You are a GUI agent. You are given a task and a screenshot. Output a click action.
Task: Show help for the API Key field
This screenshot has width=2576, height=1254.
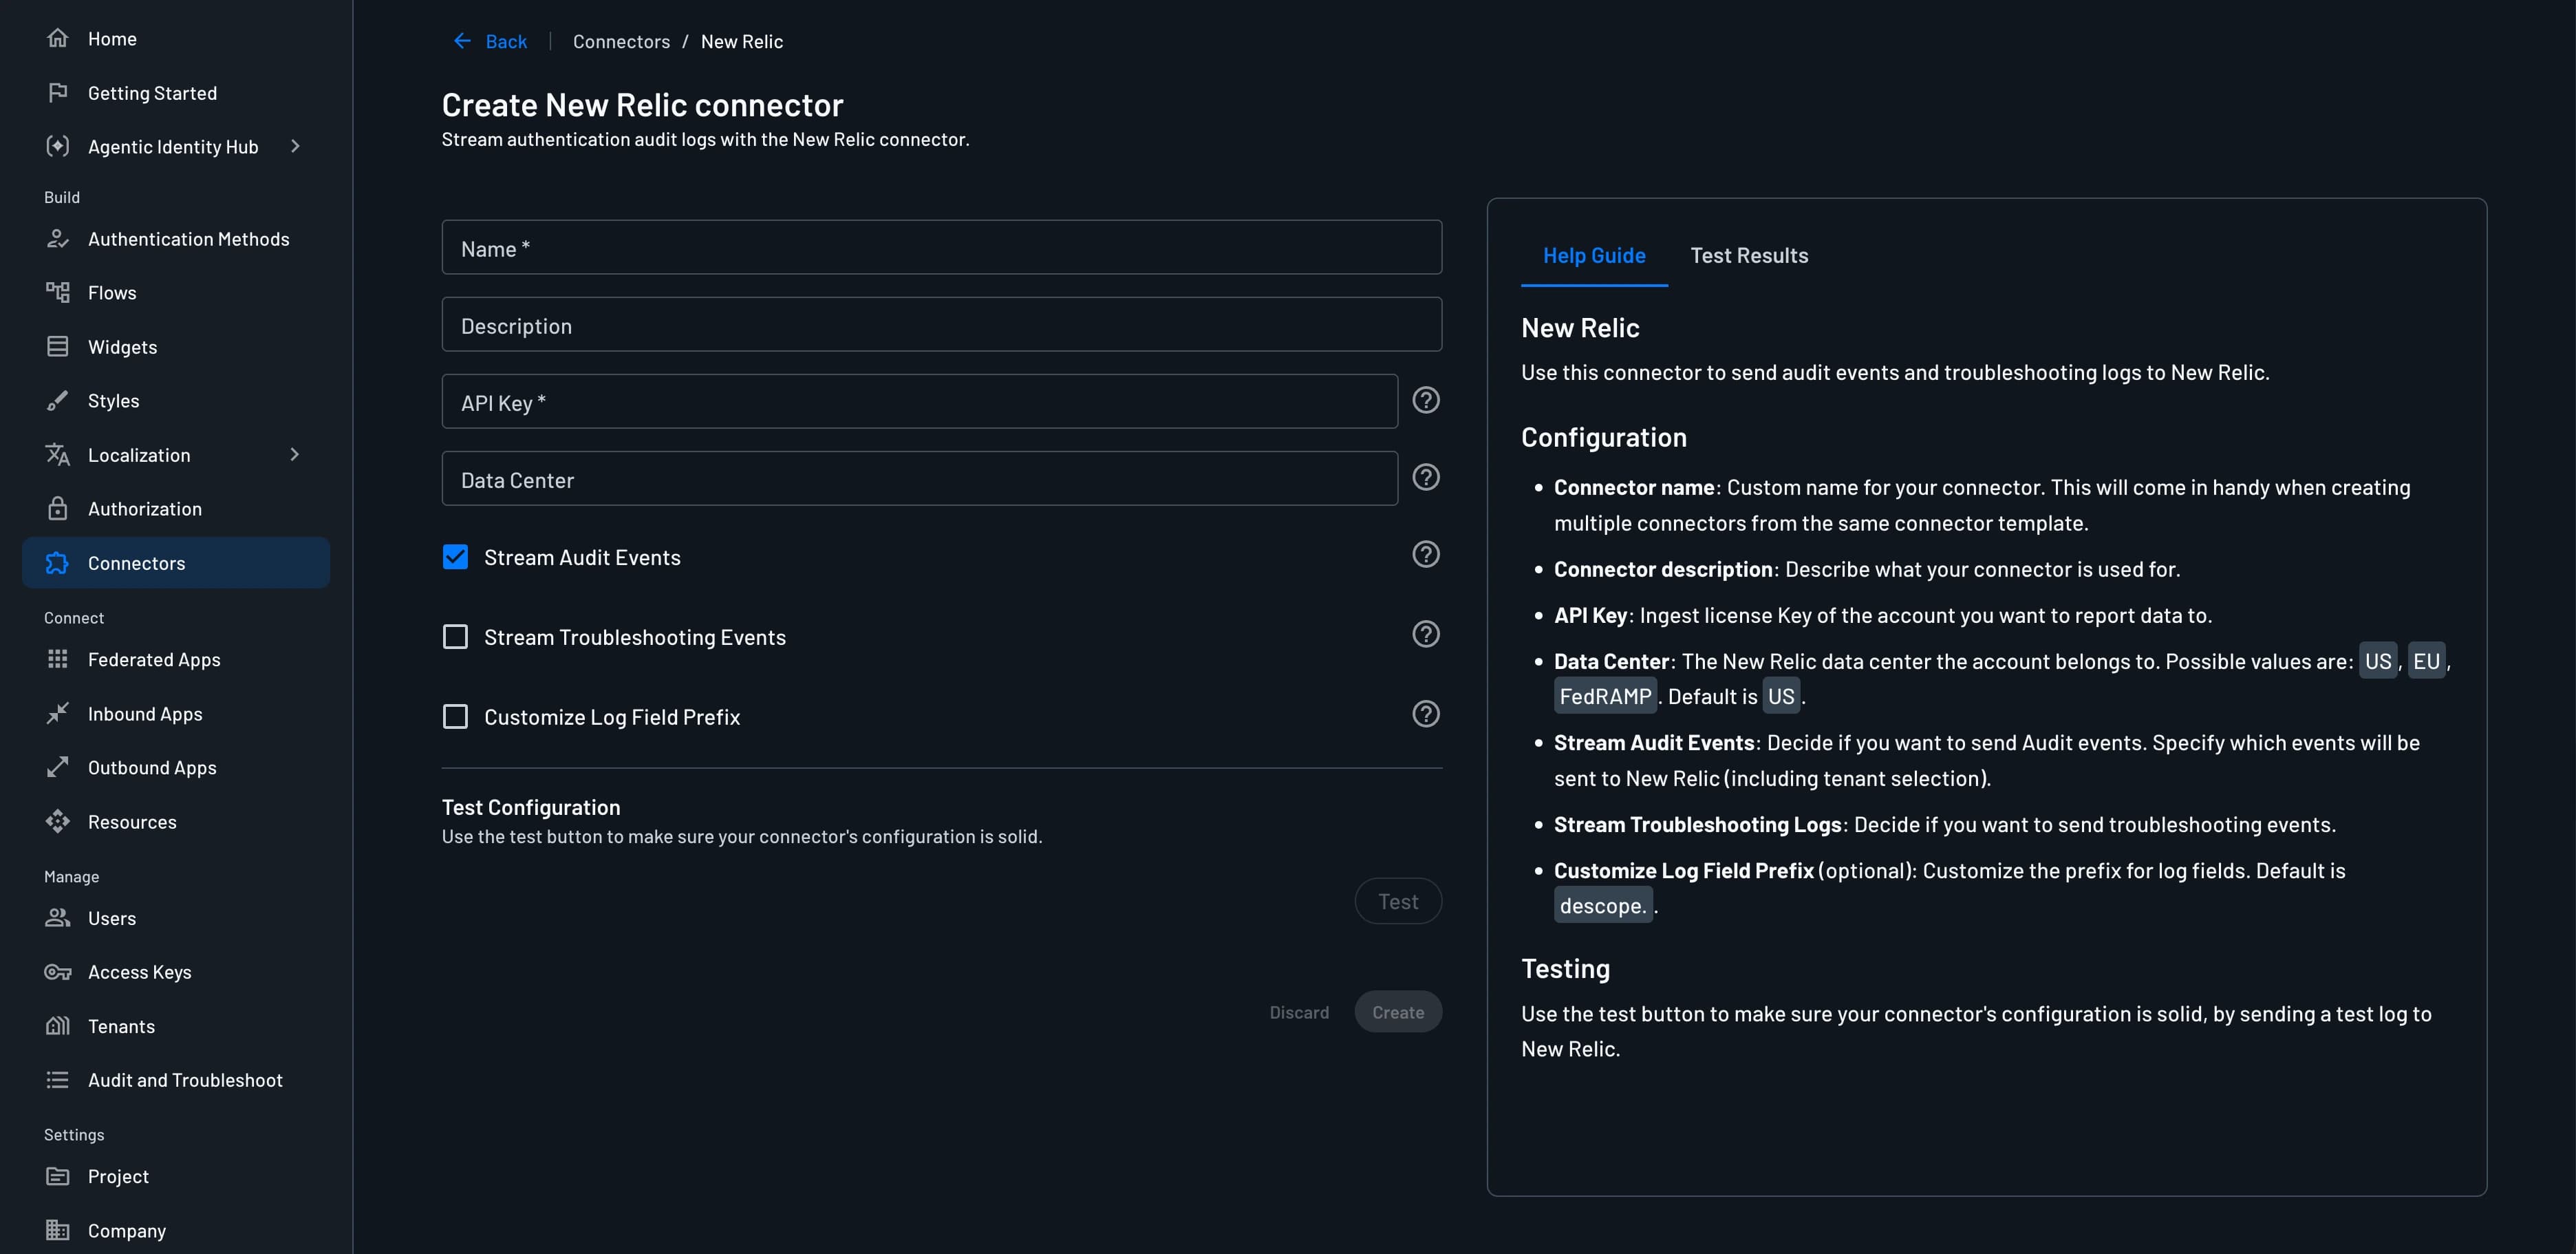coord(1426,400)
